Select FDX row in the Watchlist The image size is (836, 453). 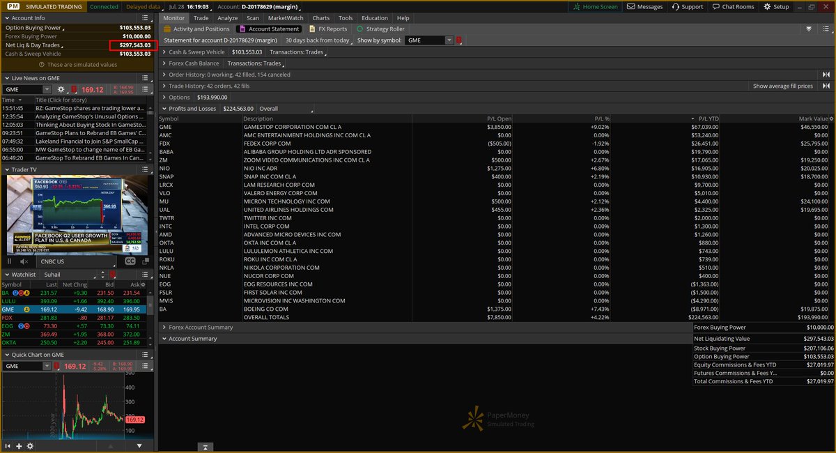(74, 318)
